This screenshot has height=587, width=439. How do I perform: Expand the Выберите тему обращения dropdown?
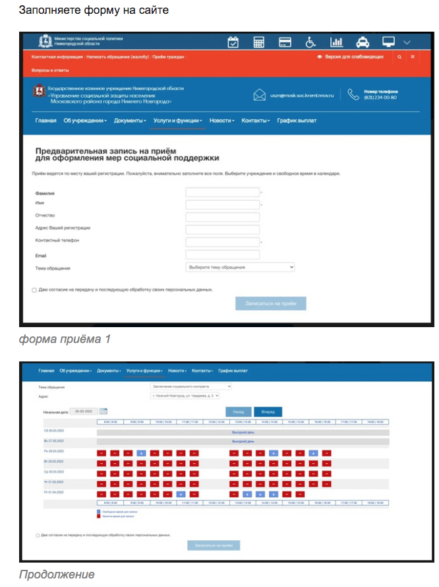pos(240,267)
